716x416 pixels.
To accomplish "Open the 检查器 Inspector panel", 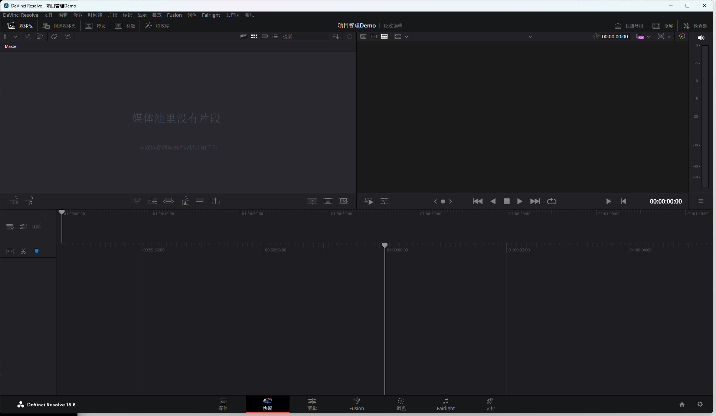I will (695, 26).
